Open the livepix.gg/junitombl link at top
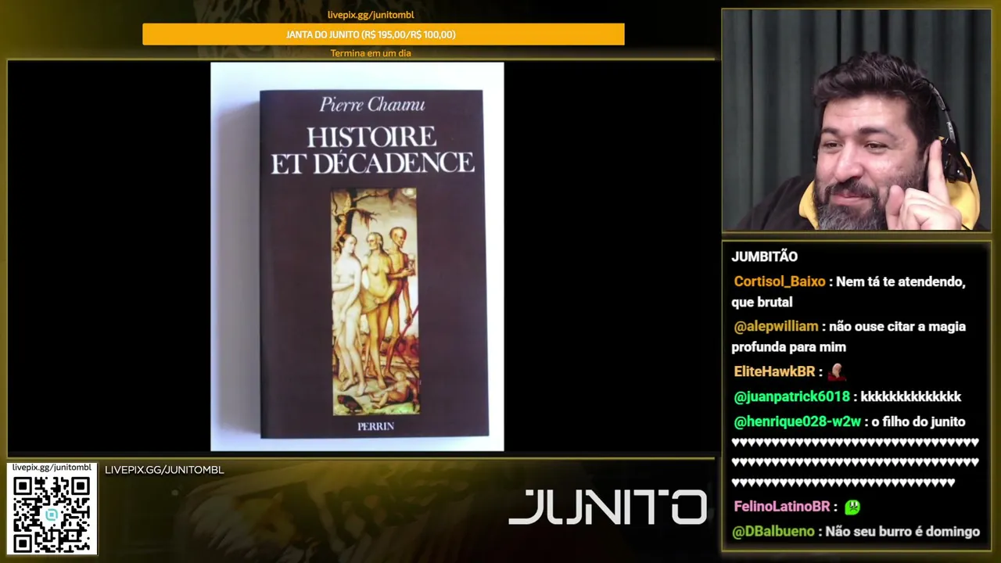The width and height of the screenshot is (1001, 563). tap(371, 15)
